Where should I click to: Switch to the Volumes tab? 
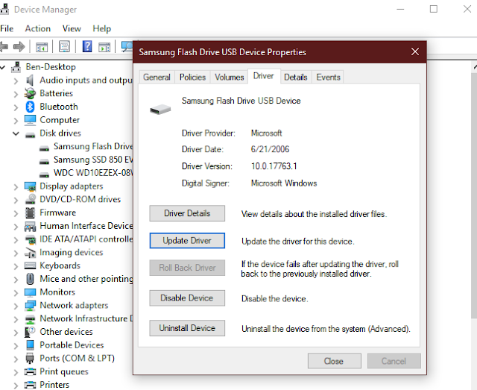229,78
